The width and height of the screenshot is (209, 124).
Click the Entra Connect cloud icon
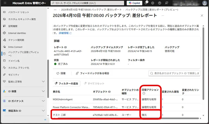coord(4,47)
